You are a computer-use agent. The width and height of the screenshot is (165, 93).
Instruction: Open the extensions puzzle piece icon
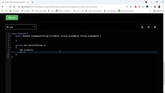coord(155,7)
